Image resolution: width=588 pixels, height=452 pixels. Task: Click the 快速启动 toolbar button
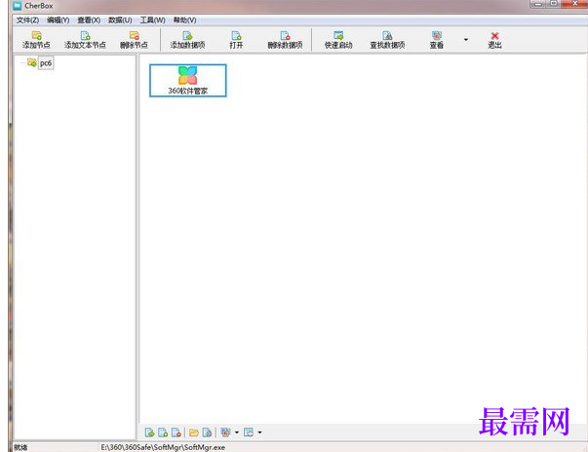click(x=338, y=40)
